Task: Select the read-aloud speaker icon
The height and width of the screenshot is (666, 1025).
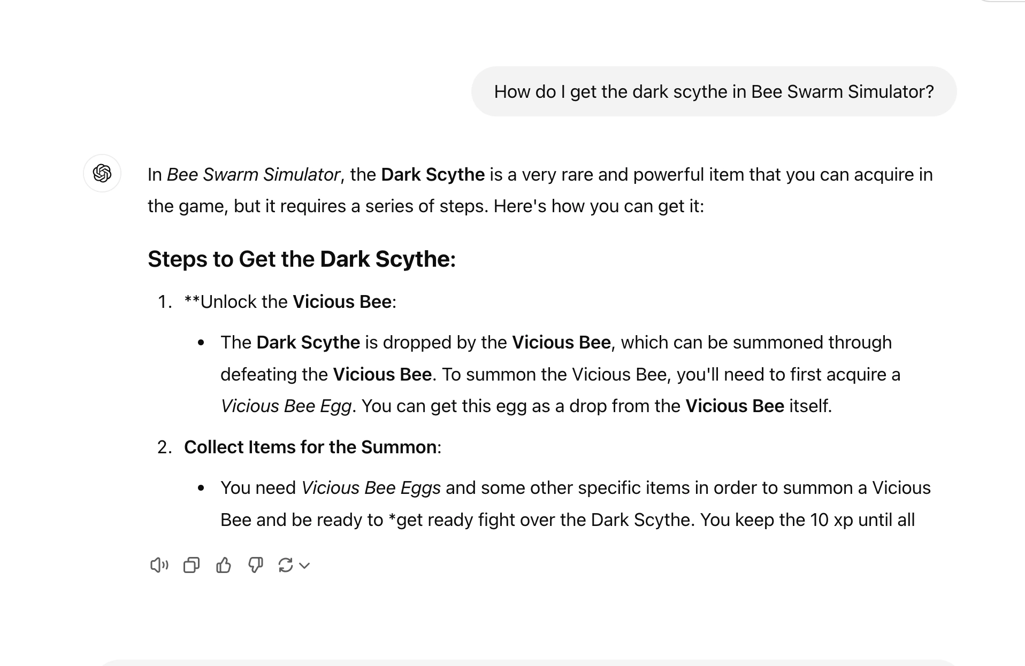Action: (x=159, y=565)
